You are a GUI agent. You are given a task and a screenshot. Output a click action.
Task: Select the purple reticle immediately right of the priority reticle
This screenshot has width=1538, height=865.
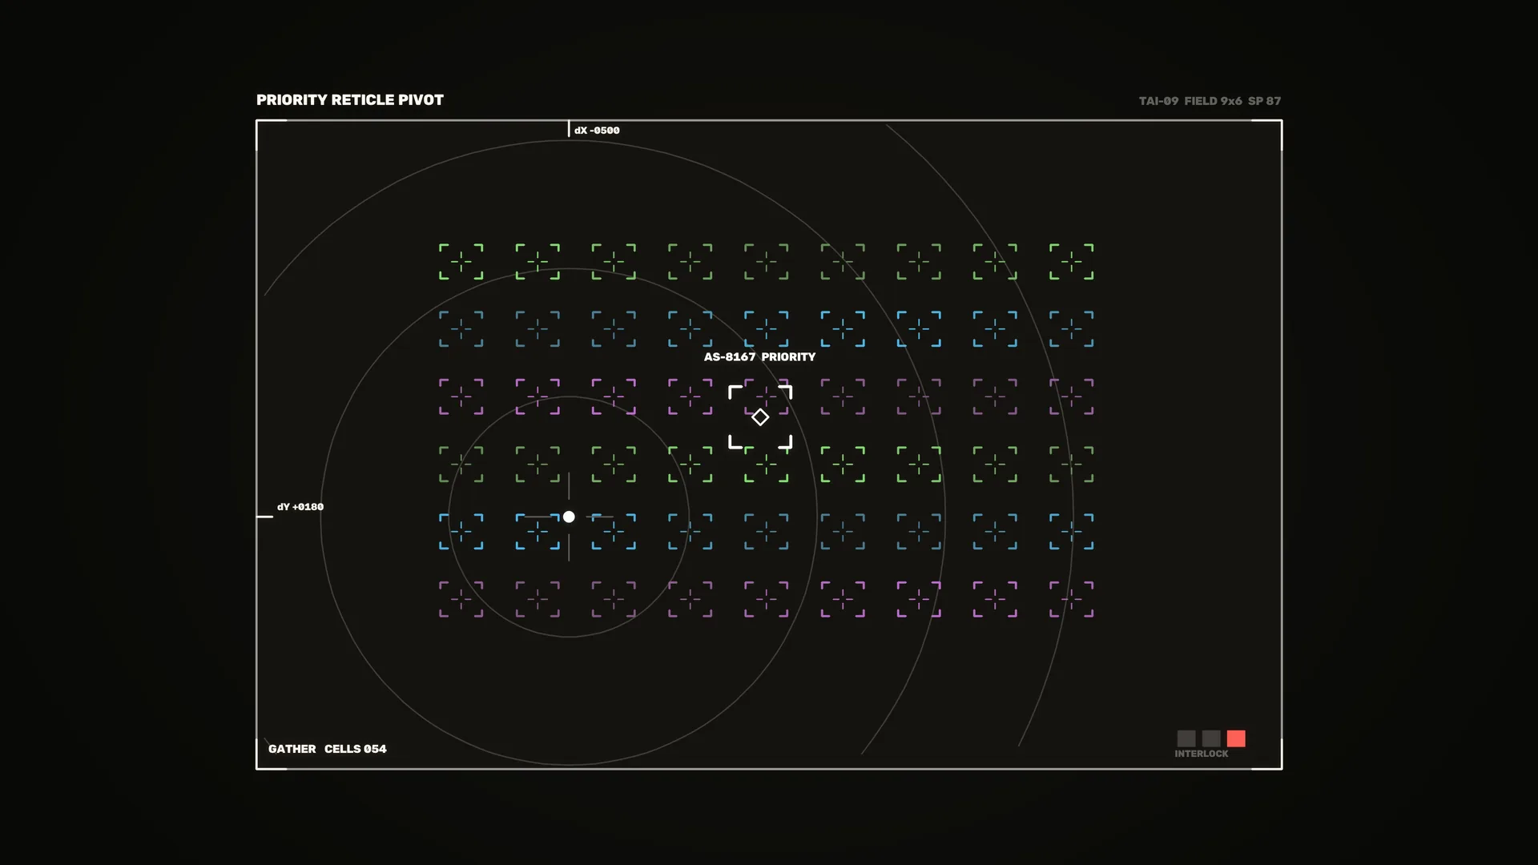pyautogui.click(x=843, y=396)
